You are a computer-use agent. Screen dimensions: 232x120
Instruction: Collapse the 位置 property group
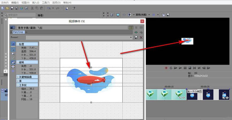point(18,44)
